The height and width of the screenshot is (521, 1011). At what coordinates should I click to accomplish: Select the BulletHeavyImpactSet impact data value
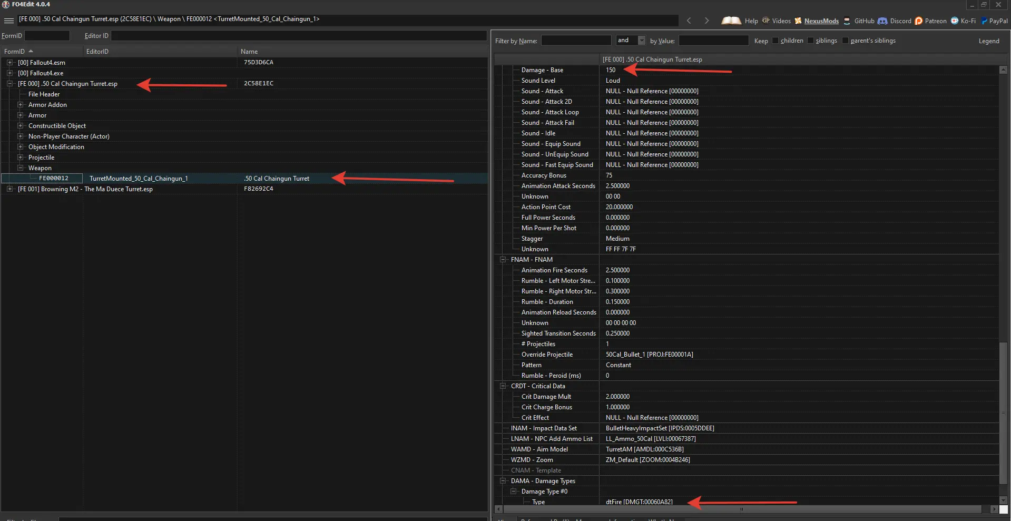click(660, 428)
